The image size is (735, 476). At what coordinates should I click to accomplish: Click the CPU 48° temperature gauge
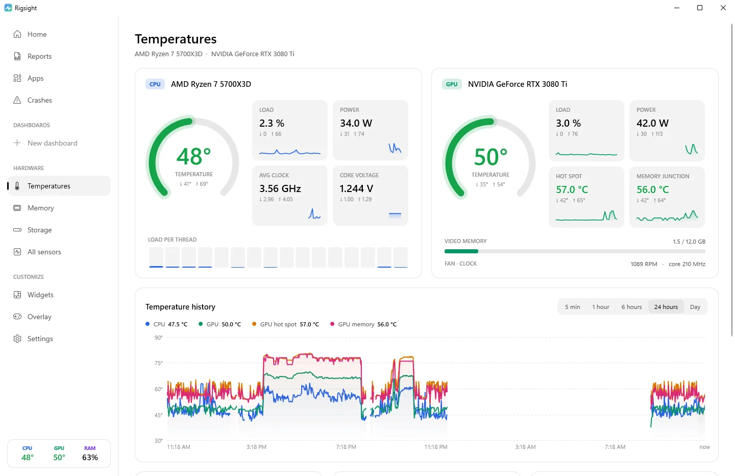coord(193,158)
